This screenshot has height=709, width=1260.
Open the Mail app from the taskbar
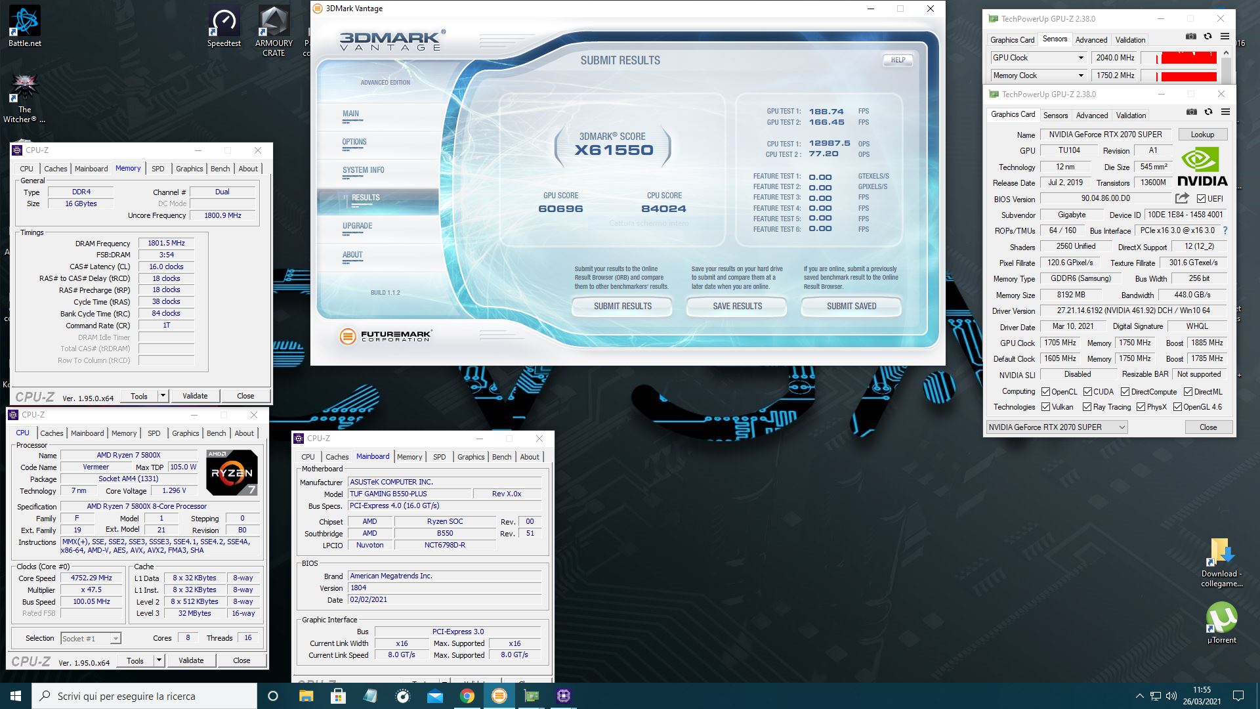pyautogui.click(x=434, y=696)
